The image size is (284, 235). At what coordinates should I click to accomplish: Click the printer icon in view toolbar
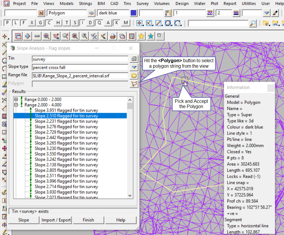113,36
